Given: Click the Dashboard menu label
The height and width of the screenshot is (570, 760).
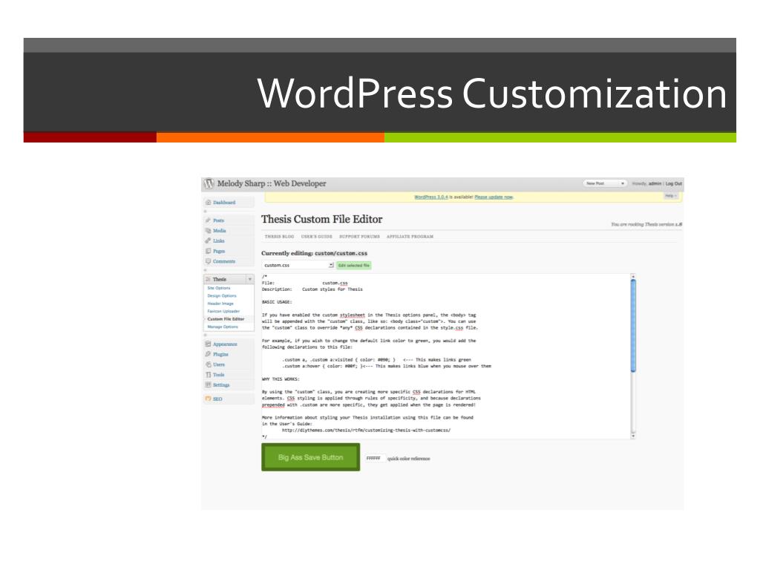Looking at the screenshot, I should 224,203.
